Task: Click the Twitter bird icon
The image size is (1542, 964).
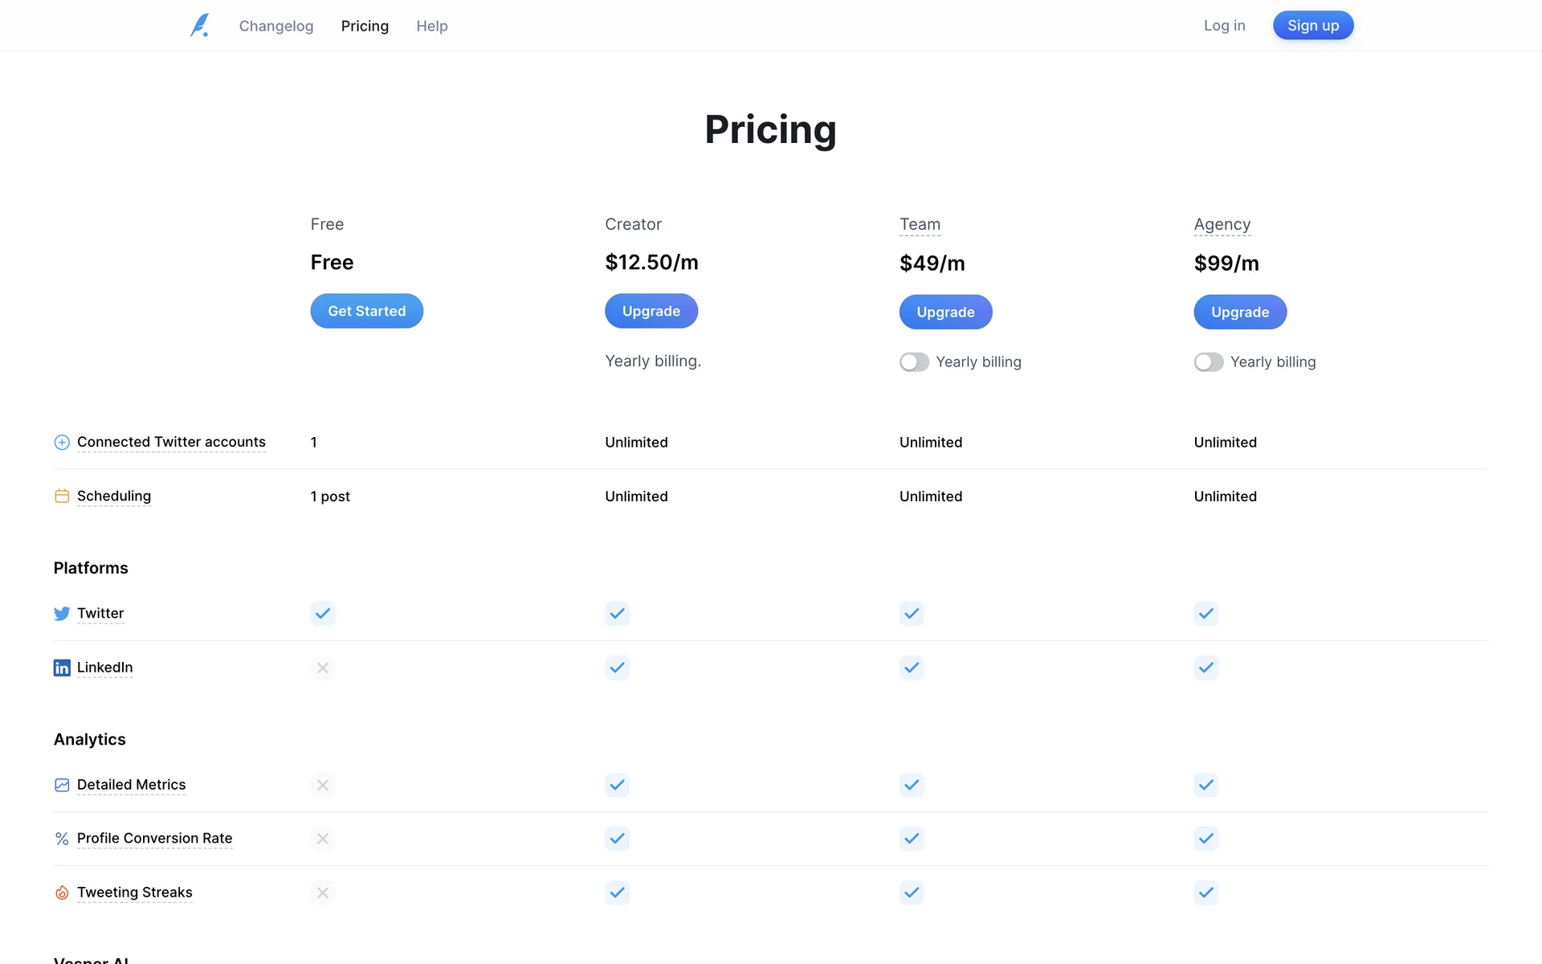Action: [62, 614]
